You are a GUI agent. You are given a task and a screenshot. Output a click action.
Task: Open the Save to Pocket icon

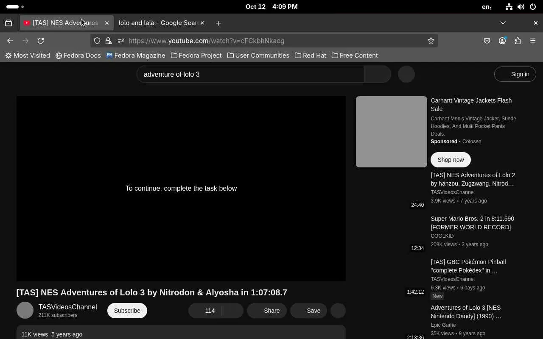(x=487, y=41)
